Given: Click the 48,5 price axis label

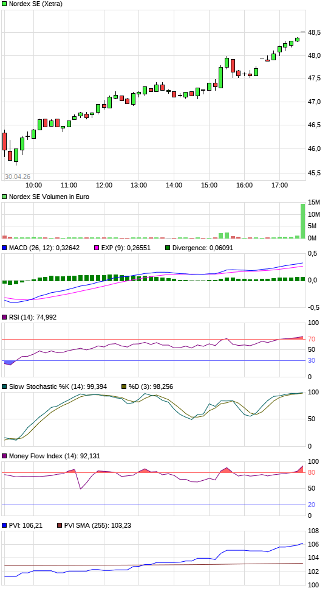Looking at the screenshot, I should pyautogui.click(x=315, y=32).
